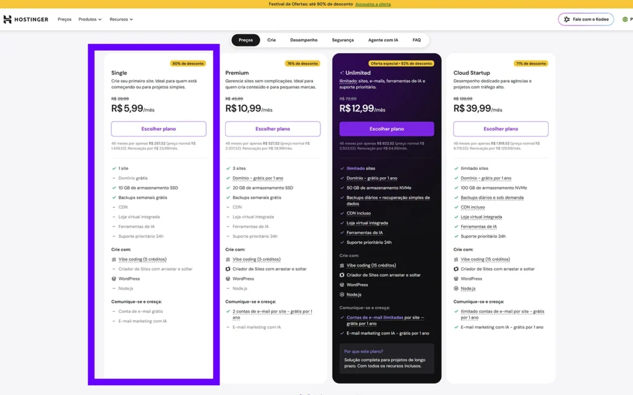Click WordPress icon in Cloud Startup plan
This screenshot has height=395, width=633.
[456, 279]
